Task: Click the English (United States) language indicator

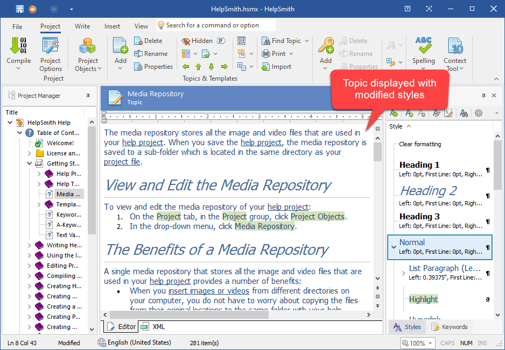Action: [x=134, y=342]
